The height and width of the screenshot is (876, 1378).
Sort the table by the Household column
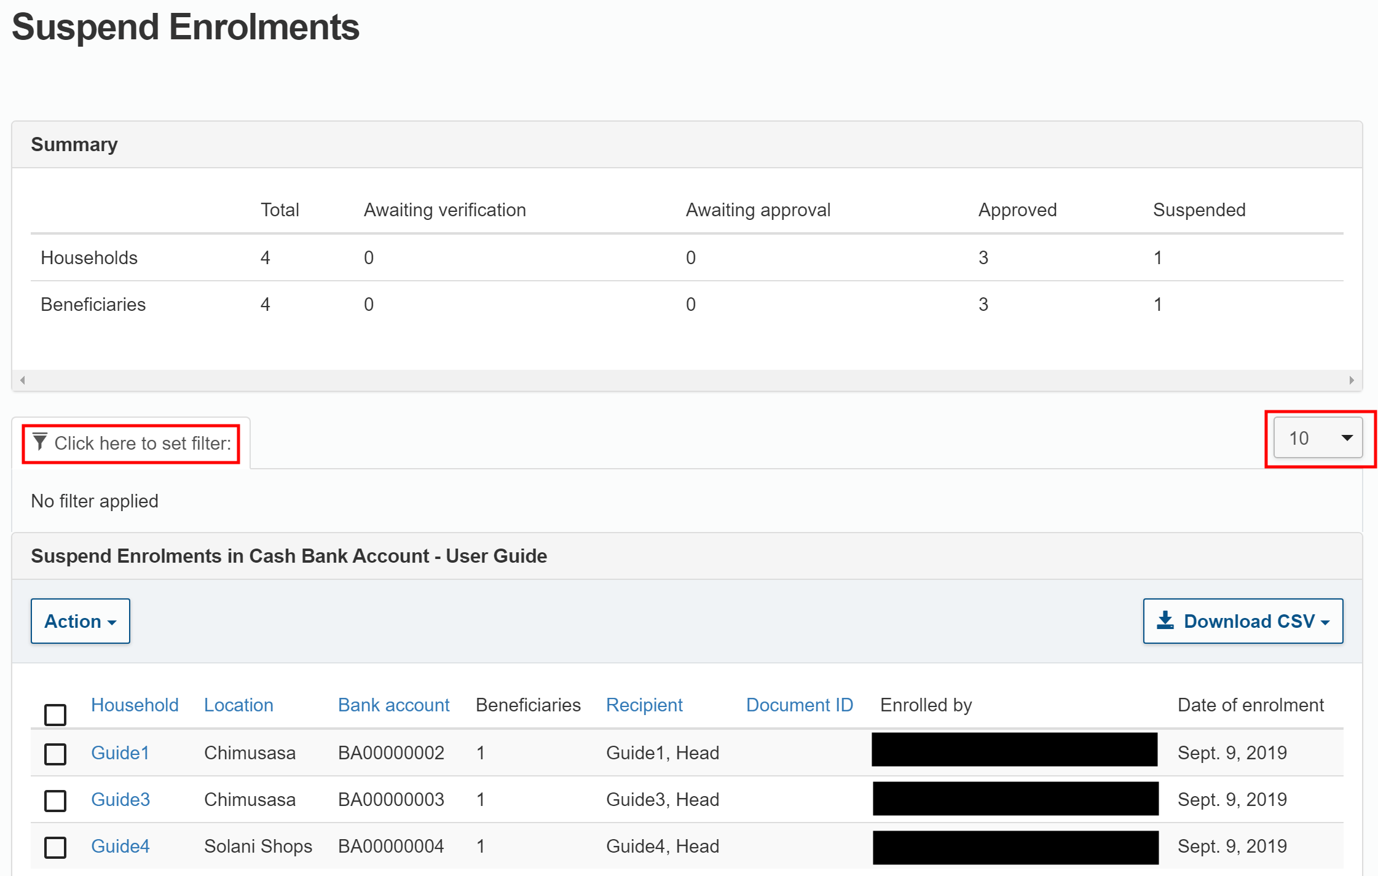[135, 705]
